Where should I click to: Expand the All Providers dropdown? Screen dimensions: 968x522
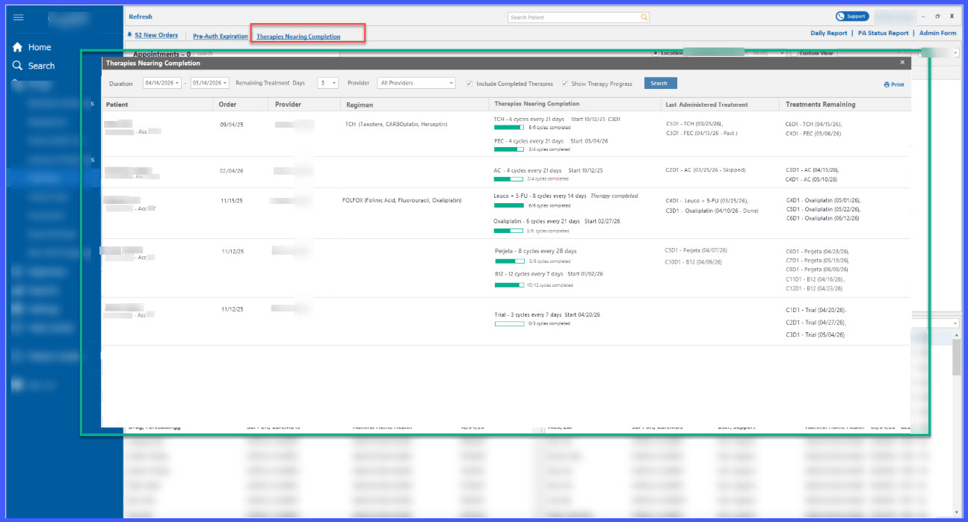[416, 83]
